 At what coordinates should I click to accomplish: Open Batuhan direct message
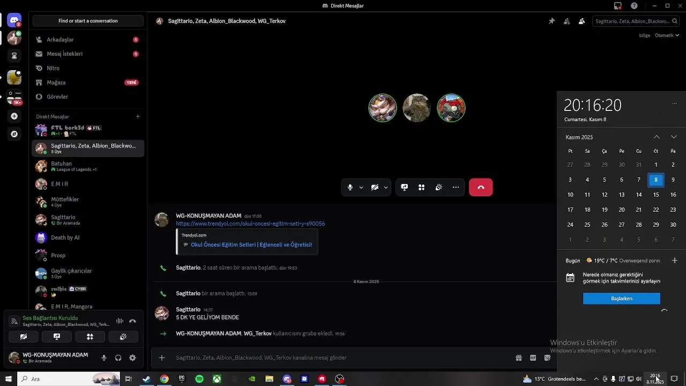point(88,166)
